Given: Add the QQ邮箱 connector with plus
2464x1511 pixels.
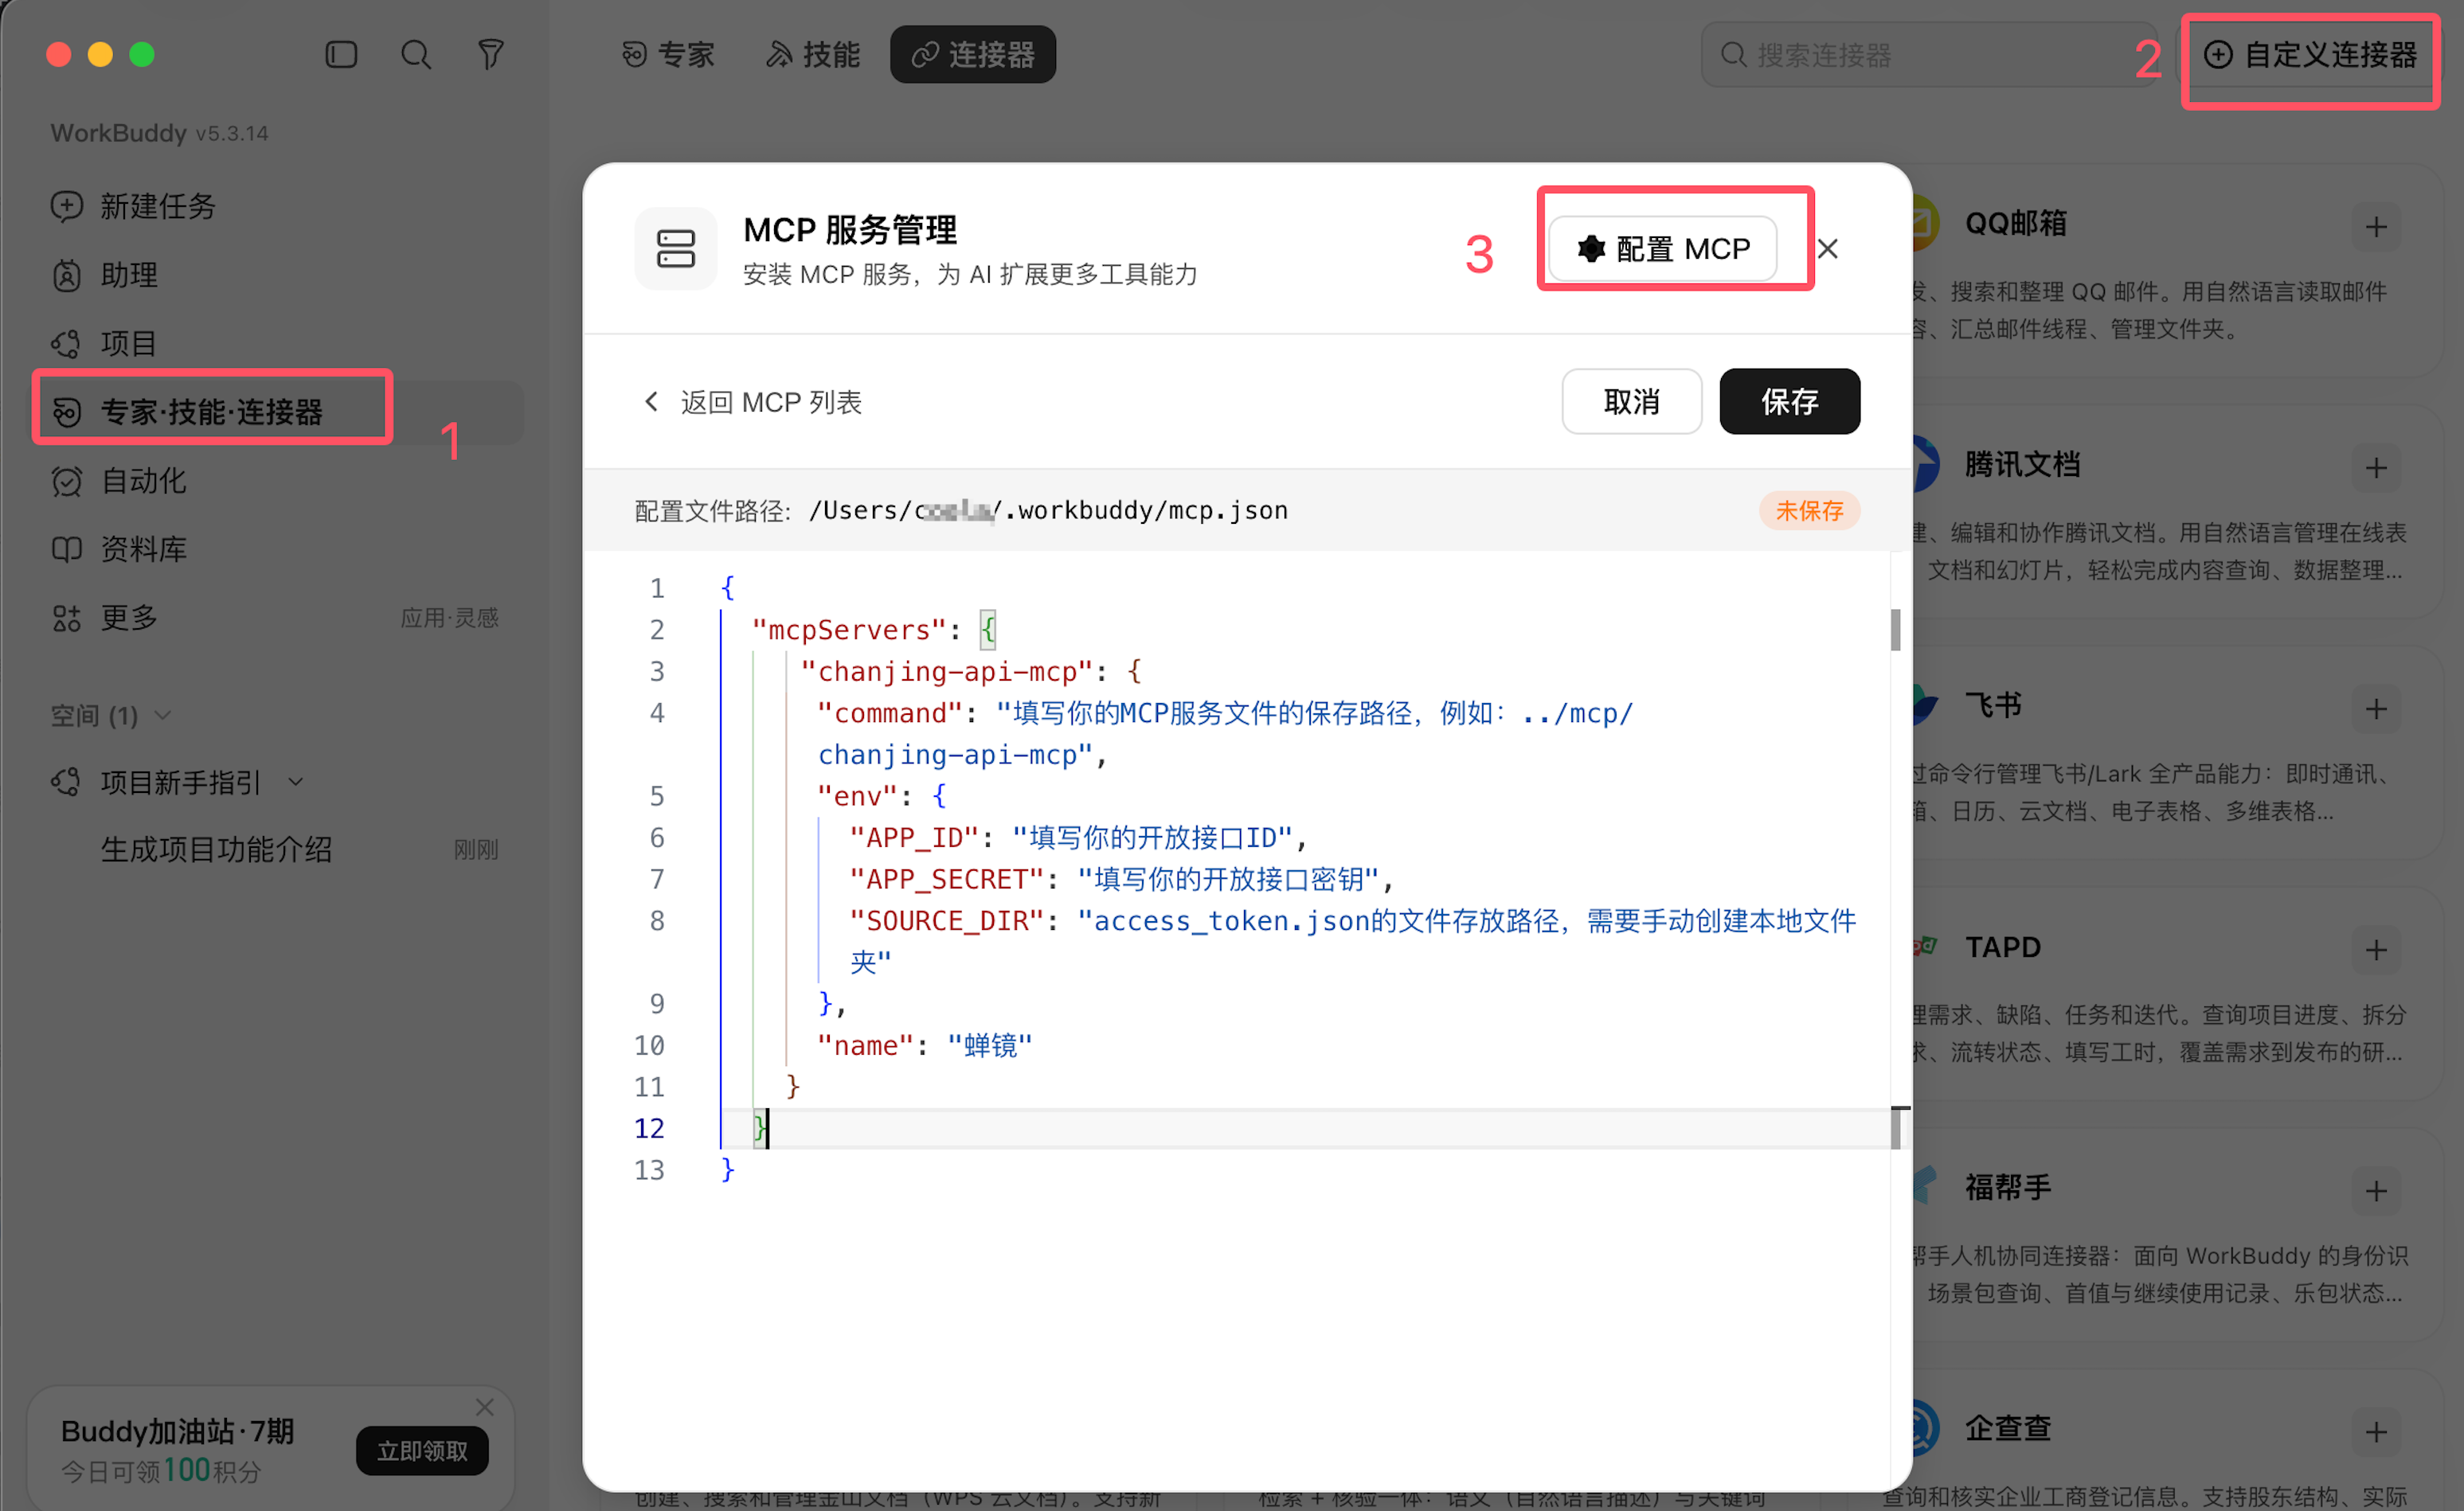Looking at the screenshot, I should (2377, 228).
